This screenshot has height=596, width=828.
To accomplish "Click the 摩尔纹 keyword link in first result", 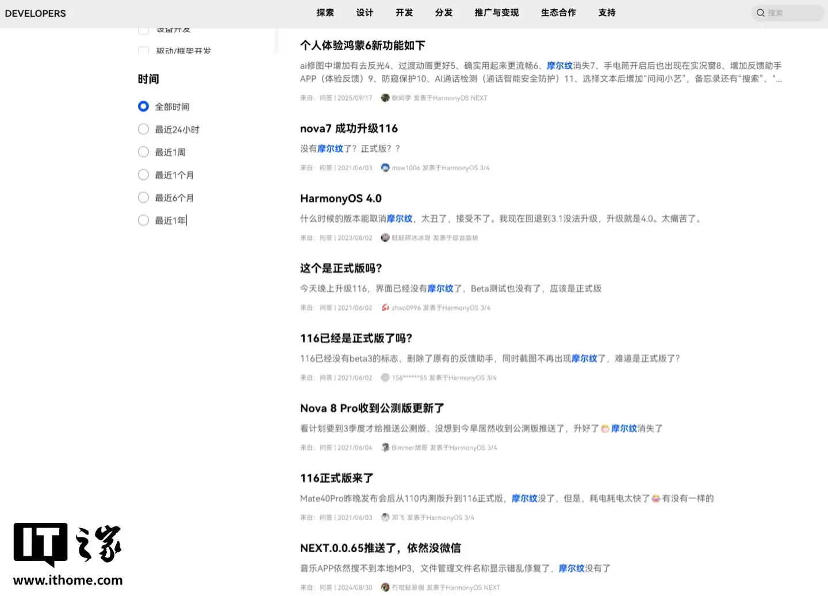I will click(559, 66).
